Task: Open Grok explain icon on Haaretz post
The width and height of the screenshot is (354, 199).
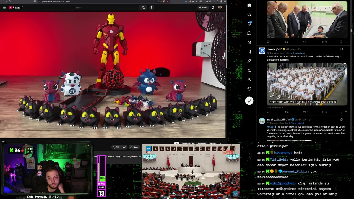Action: (342, 49)
